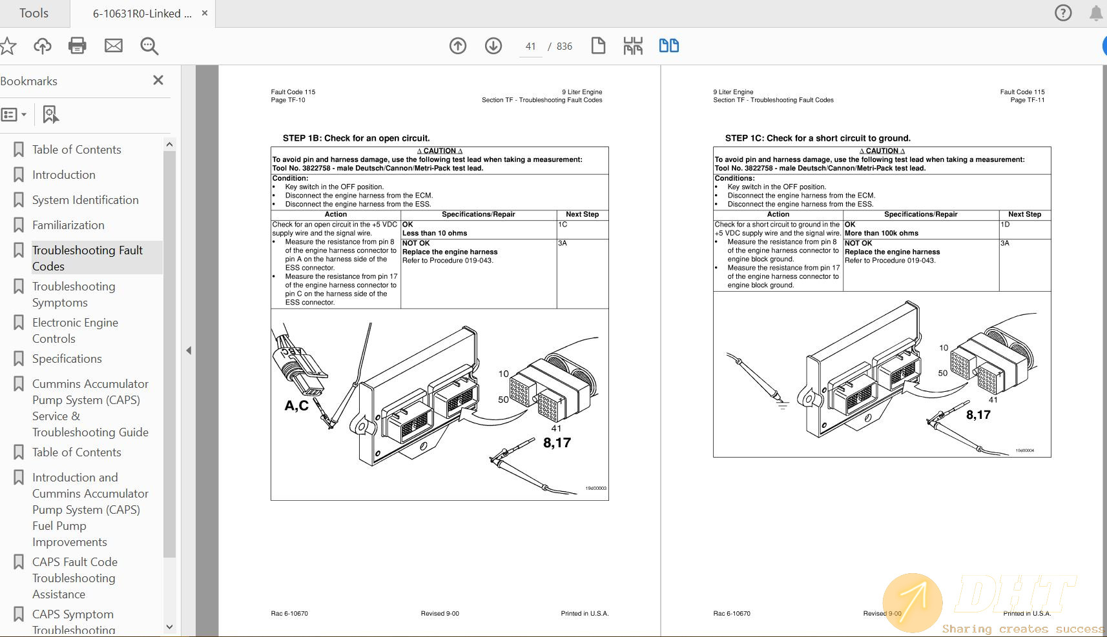
Task: Open the bookmark options dropdown
Action: coord(14,114)
